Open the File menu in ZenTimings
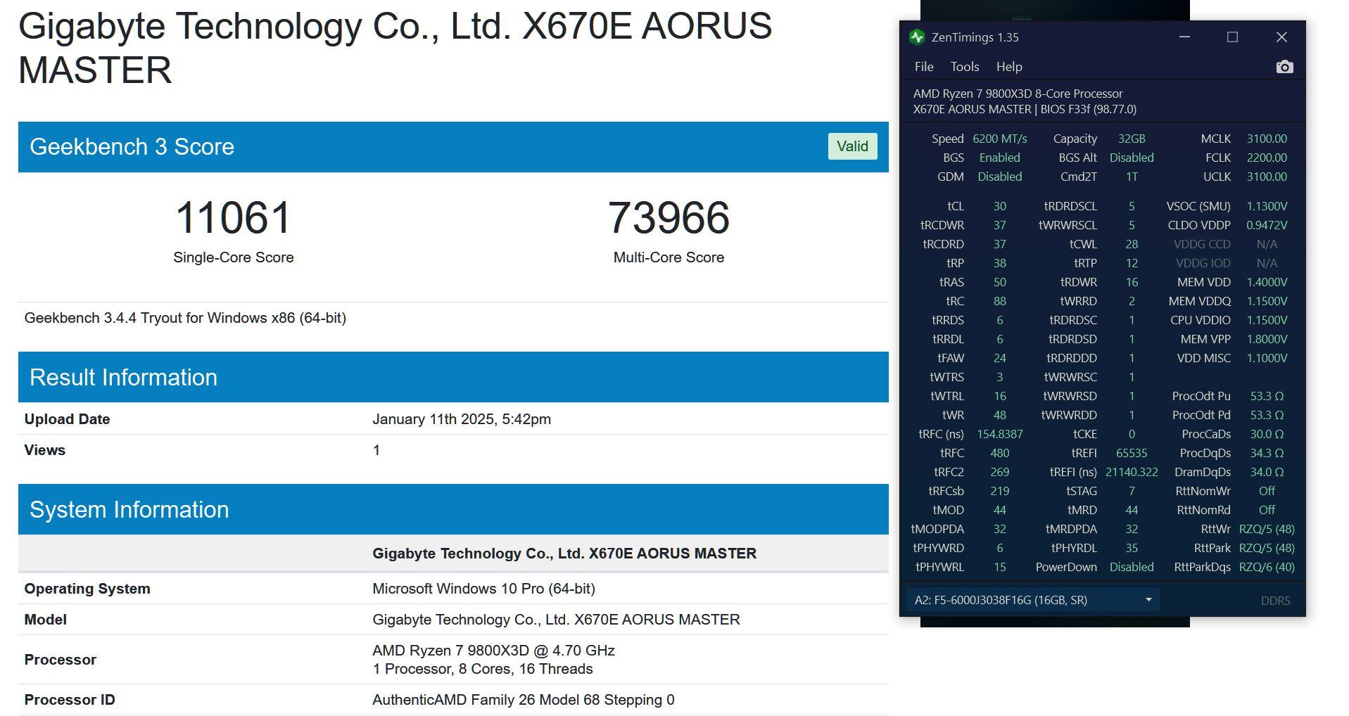Viewport: 1349px width, 716px height. coord(924,67)
